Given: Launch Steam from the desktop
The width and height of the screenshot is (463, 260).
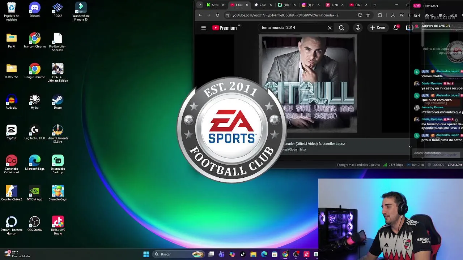Looking at the screenshot, I should click(x=58, y=102).
